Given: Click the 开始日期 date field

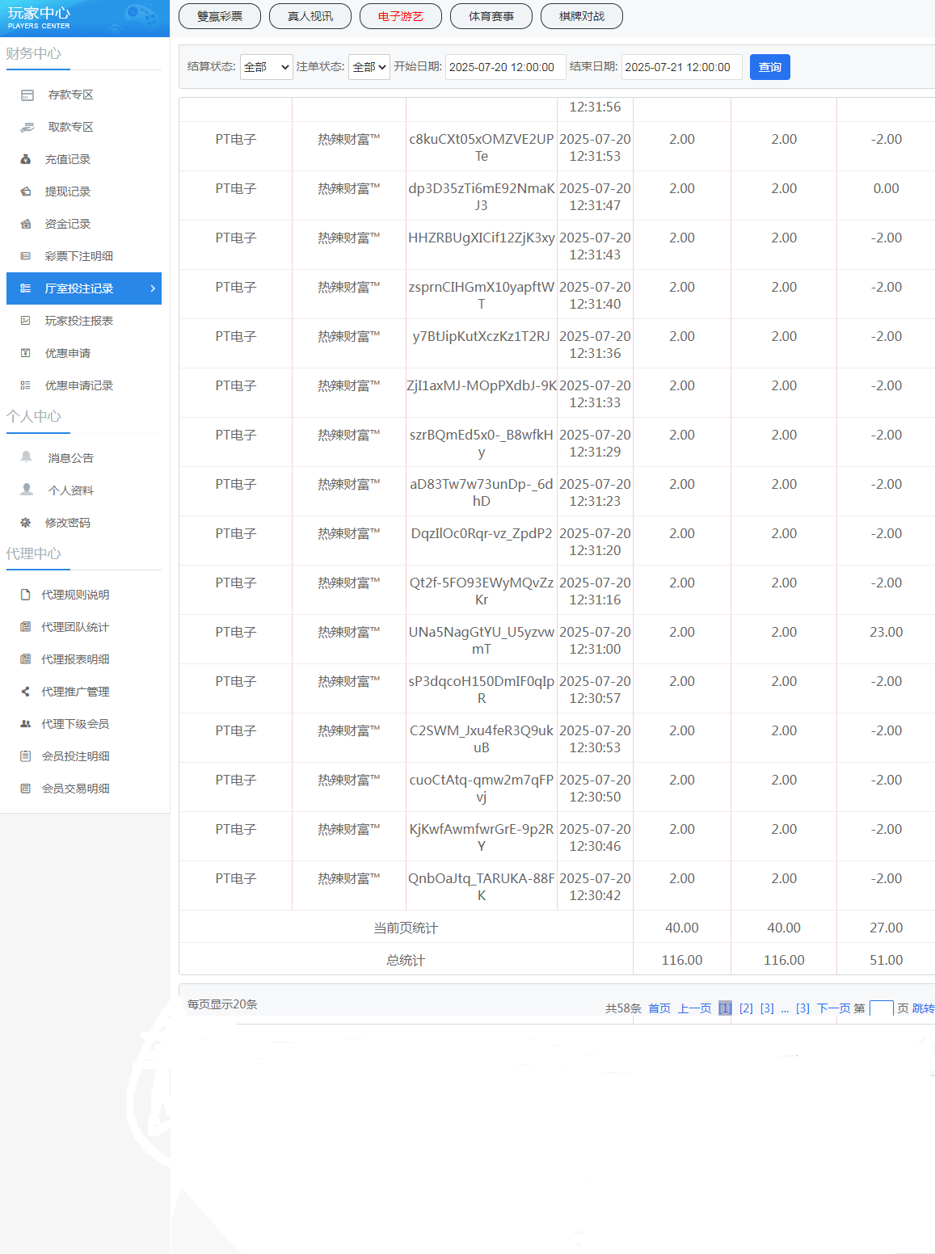Looking at the screenshot, I should [505, 67].
